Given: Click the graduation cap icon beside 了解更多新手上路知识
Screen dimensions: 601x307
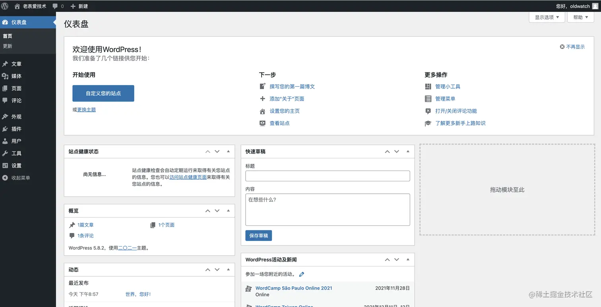Looking at the screenshot, I should point(428,123).
